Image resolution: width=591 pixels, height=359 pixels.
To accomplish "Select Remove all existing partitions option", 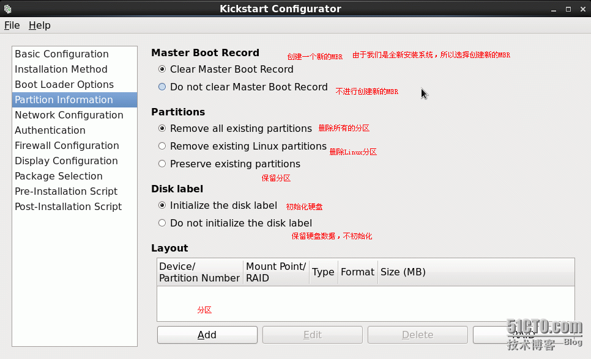I will (x=162, y=128).
